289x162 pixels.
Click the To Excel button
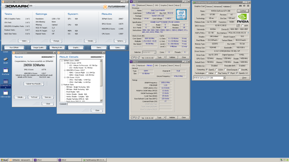(34, 97)
